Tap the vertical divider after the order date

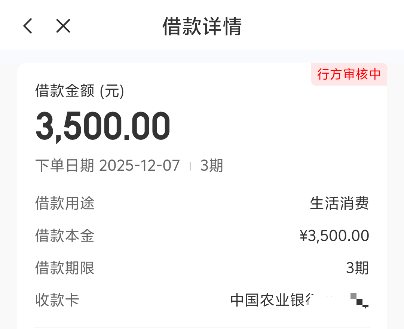point(190,166)
